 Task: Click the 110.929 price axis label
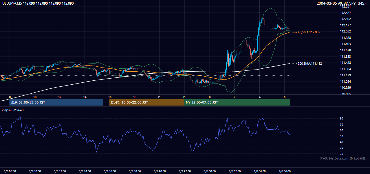coord(345,88)
